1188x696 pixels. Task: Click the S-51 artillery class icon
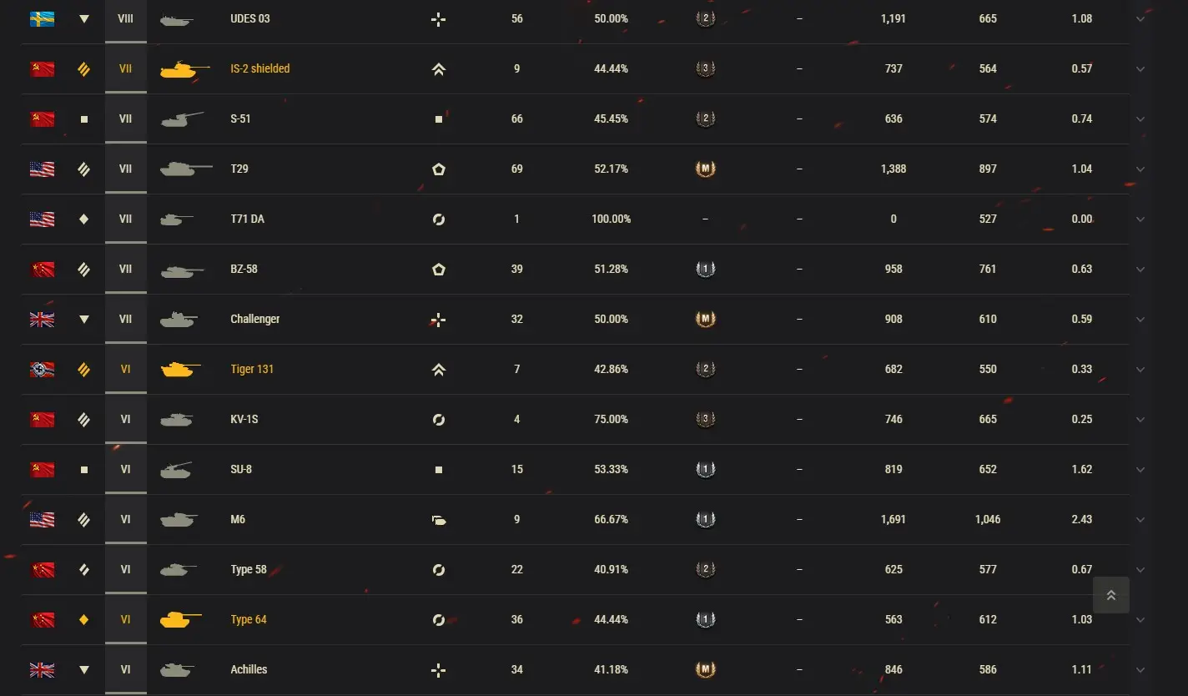coord(84,119)
